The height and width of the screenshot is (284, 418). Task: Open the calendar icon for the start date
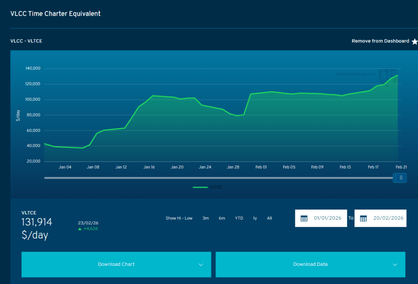tap(304, 218)
